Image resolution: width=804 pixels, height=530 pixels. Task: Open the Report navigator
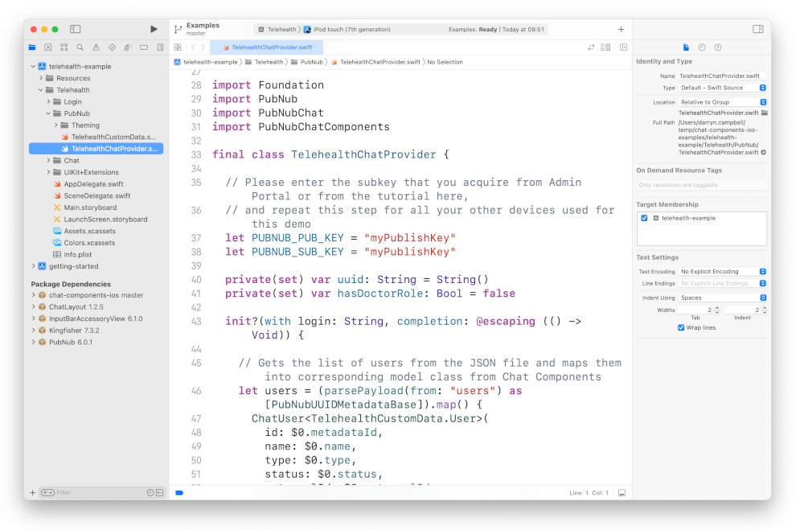160,46
